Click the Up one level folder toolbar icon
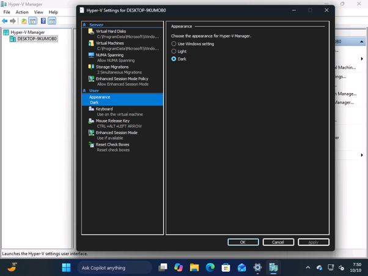Viewport: 368px width, 276px height. point(24,21)
